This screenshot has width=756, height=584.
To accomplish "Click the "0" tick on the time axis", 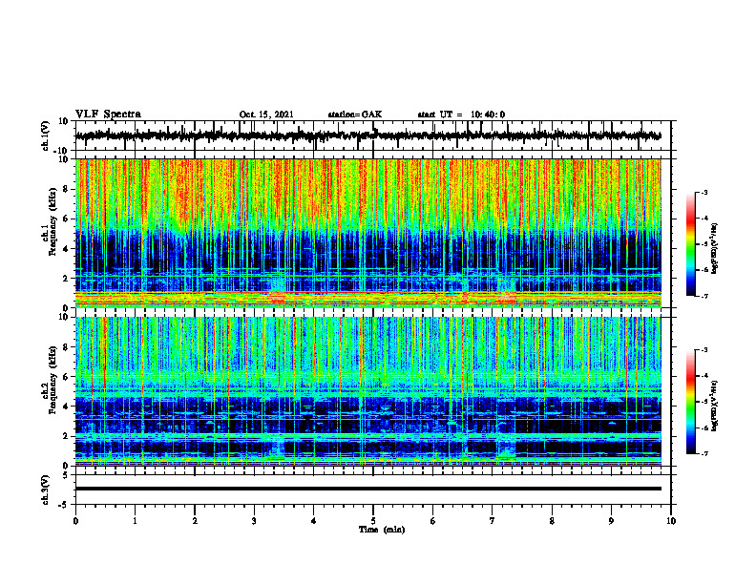I will coord(75,521).
